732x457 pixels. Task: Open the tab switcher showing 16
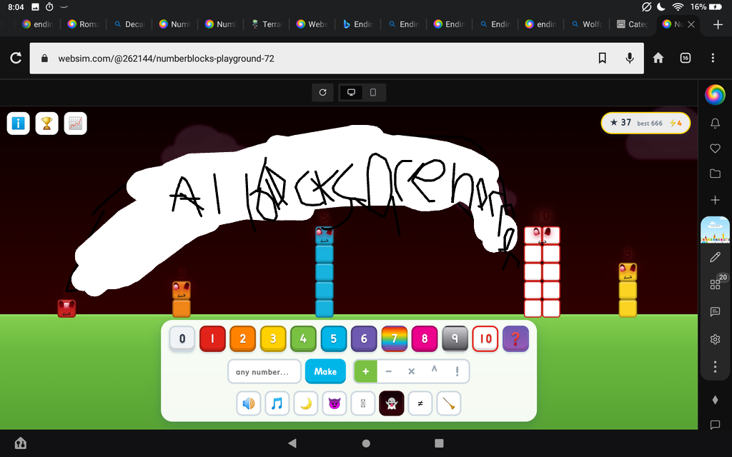click(686, 58)
